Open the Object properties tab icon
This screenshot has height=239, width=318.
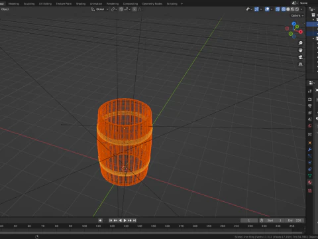[310, 143]
